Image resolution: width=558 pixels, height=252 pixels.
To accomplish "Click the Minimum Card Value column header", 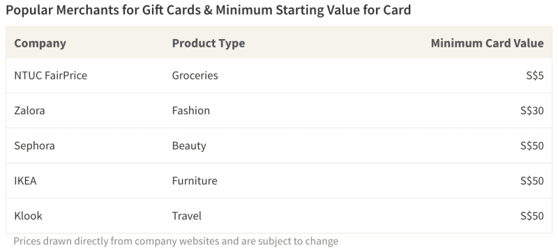I will tap(487, 43).
